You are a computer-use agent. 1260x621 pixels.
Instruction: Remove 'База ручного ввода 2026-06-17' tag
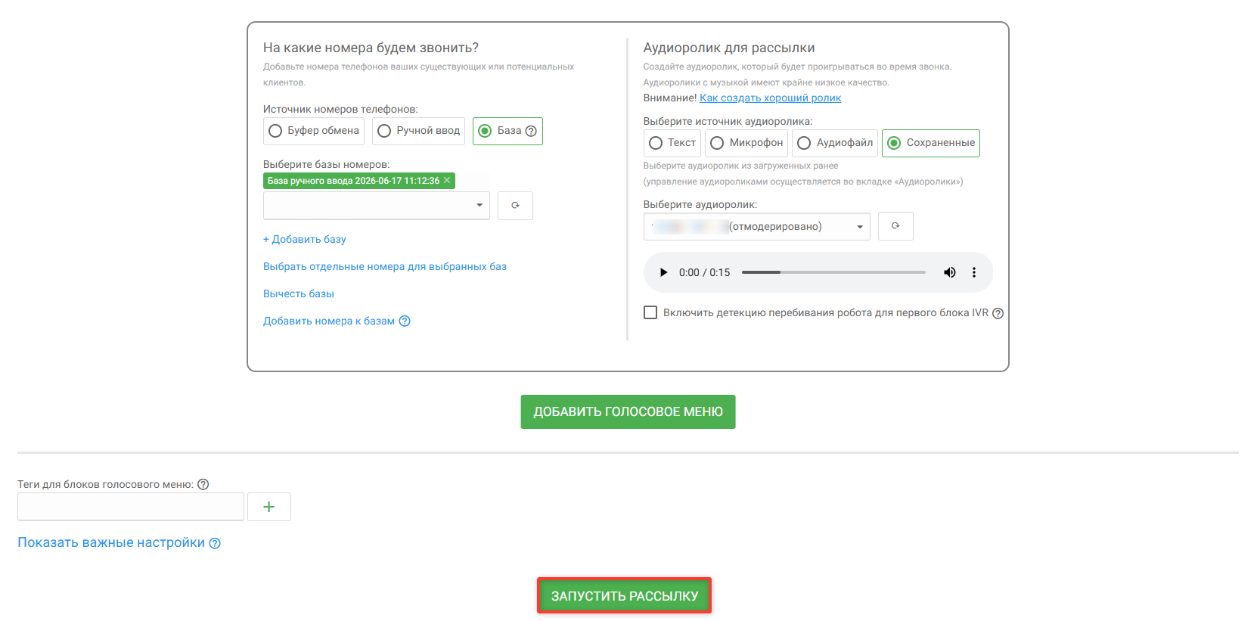pos(447,180)
